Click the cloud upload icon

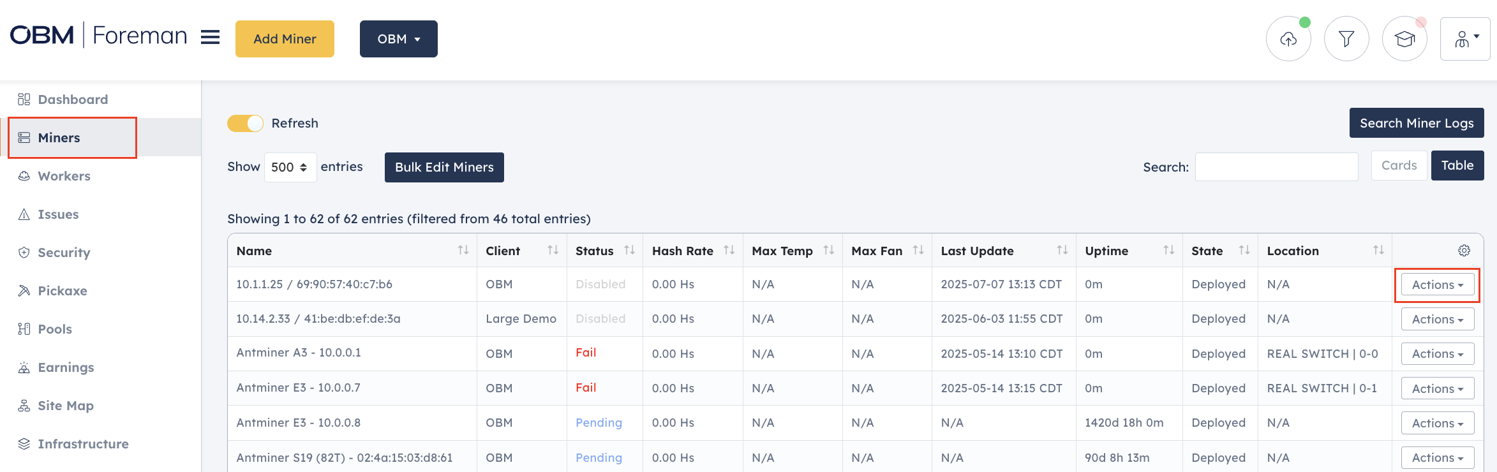pyautogui.click(x=1288, y=39)
